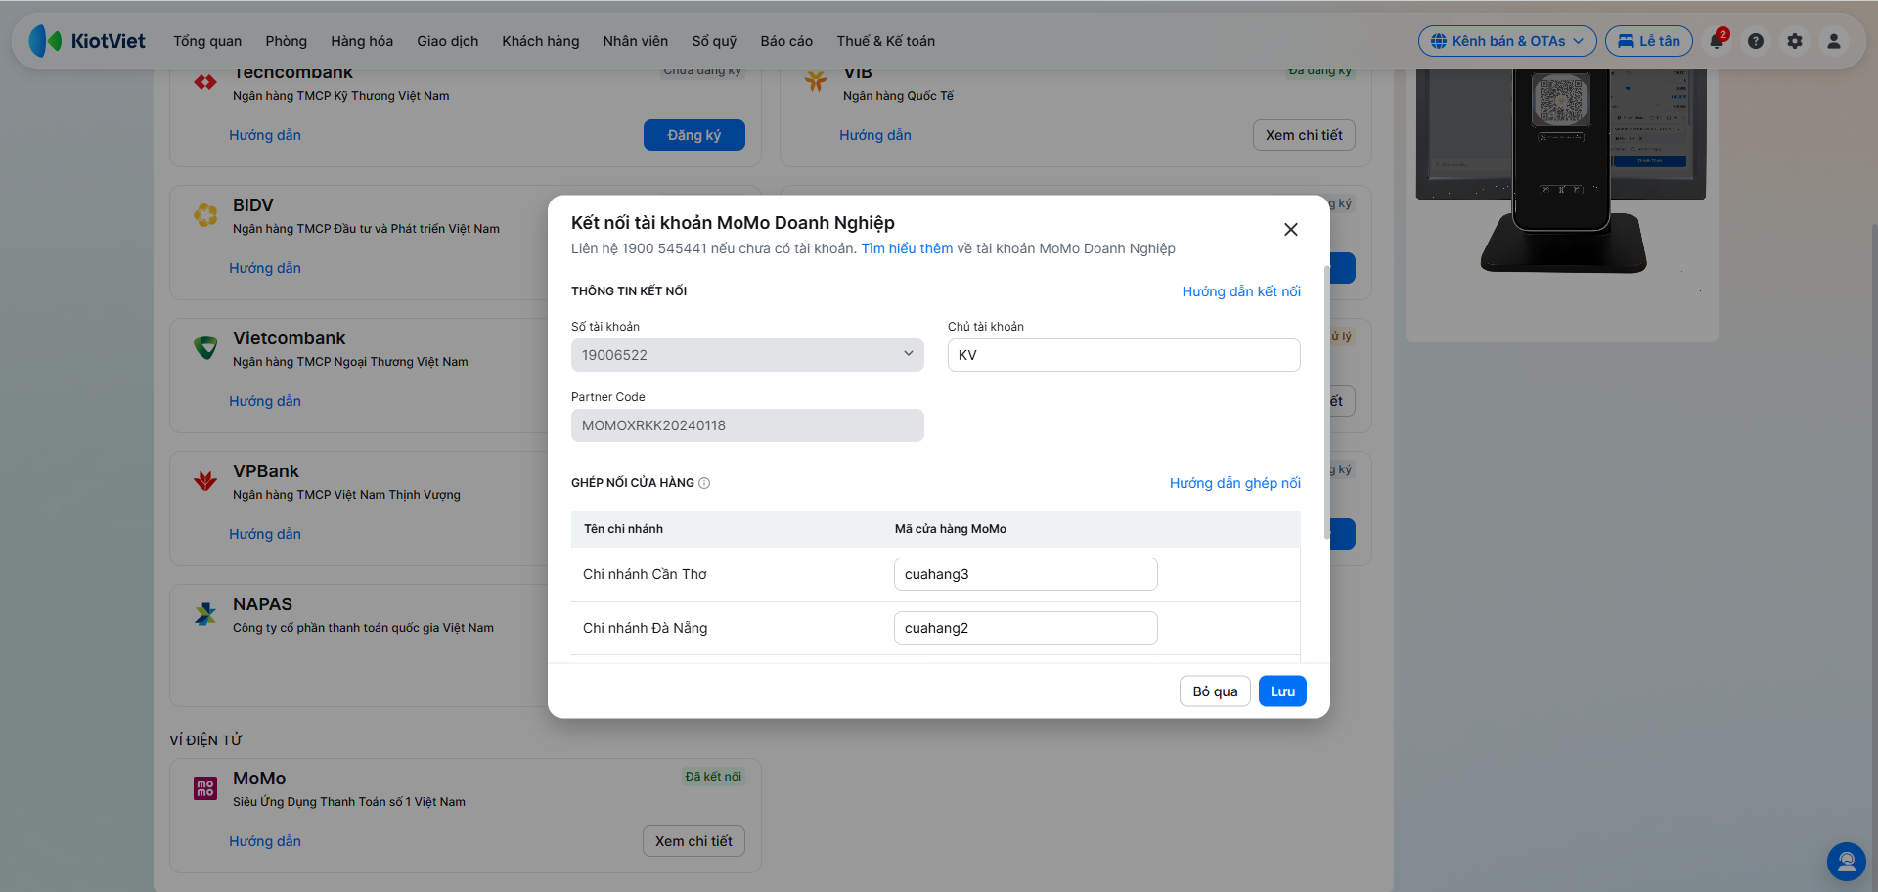Viewport: 1878px width, 892px height.
Task: Open the settings gear icon
Action: click(x=1795, y=41)
